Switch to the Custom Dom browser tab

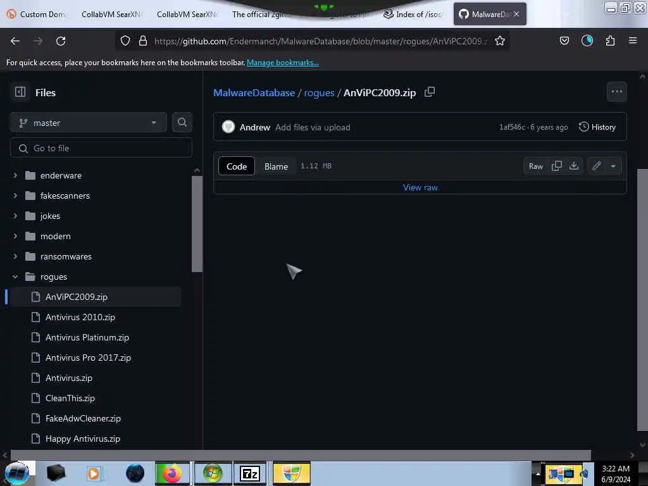pyautogui.click(x=36, y=14)
